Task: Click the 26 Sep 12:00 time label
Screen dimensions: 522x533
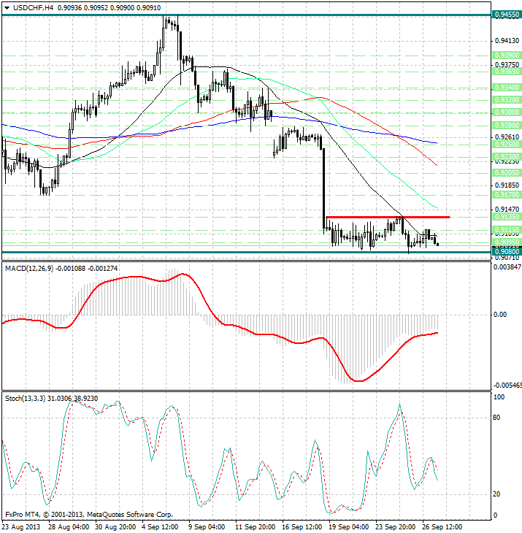Action: [442, 527]
